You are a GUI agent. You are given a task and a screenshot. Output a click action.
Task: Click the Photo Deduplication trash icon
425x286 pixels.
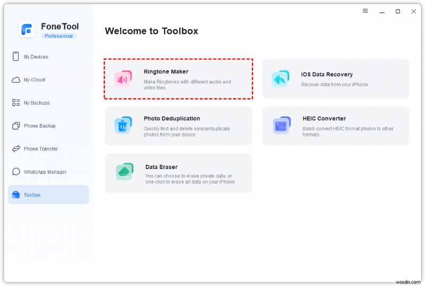click(x=123, y=125)
